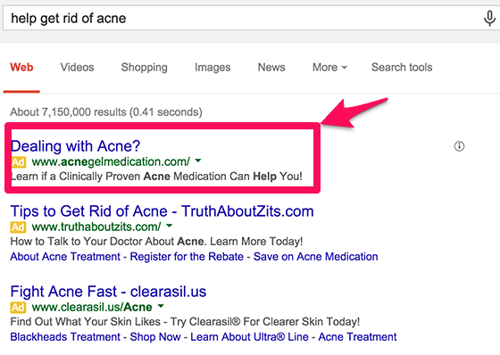Viewport: 500px width, 355px height.
Task: Switch to the Images tab
Action: coord(212,67)
